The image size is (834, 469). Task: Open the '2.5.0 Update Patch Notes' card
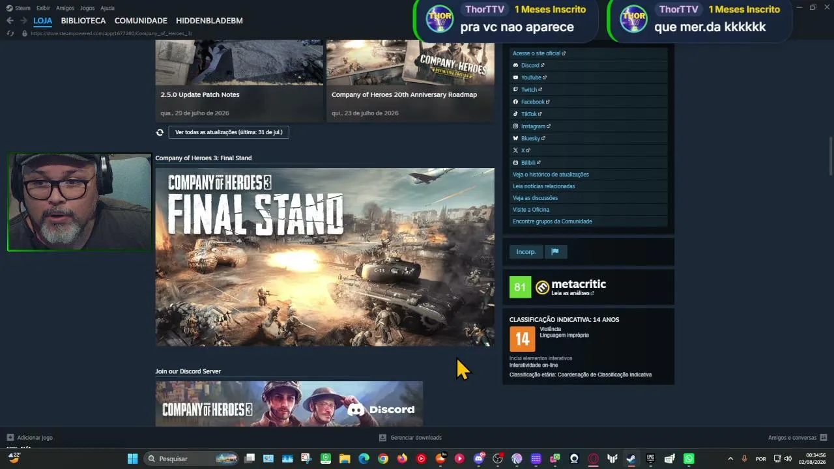click(239, 81)
